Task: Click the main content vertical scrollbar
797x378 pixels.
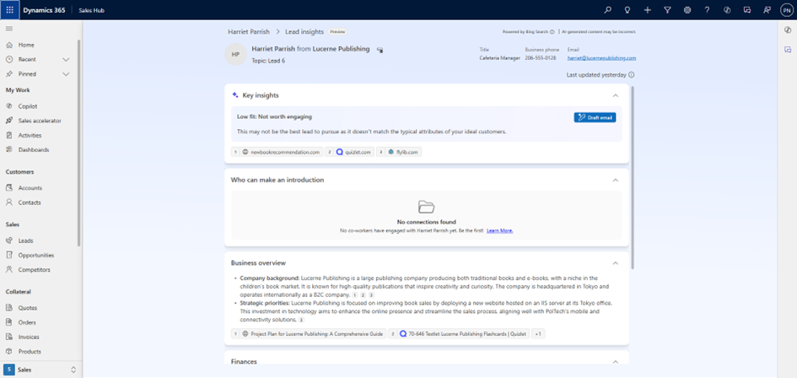Action: 633,178
